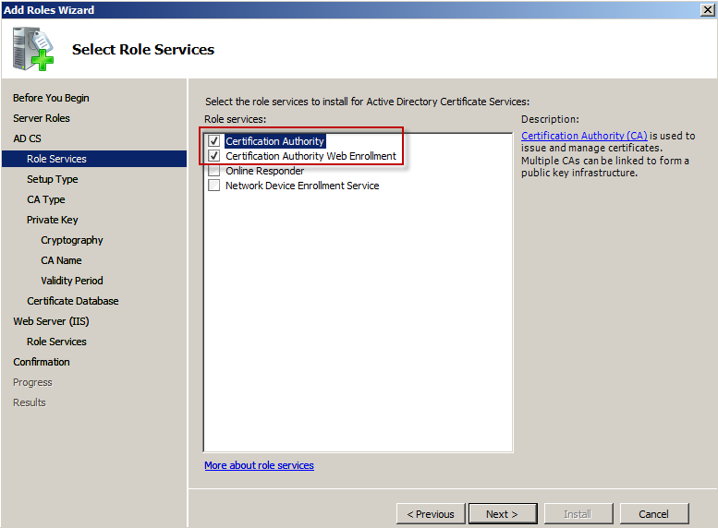Open the AD CS navigation step

coord(27,138)
